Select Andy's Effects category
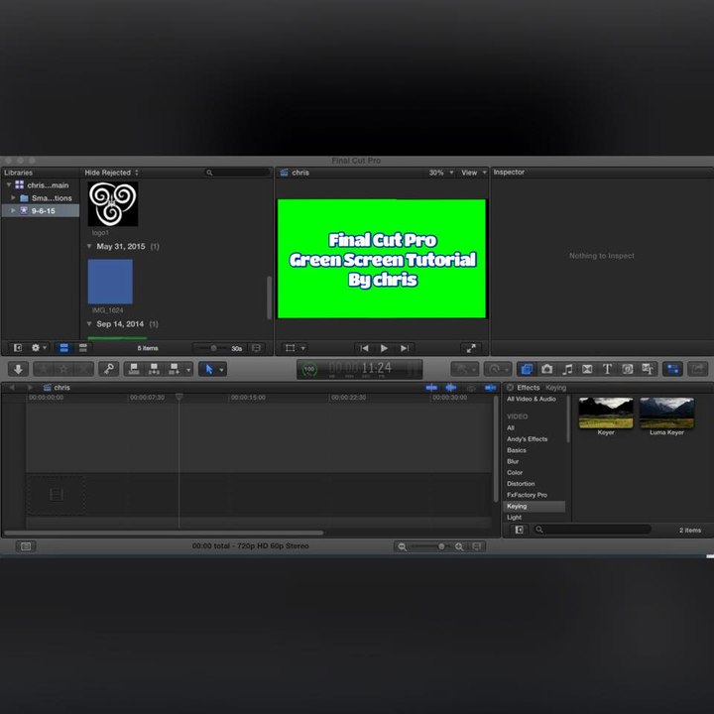Image resolution: width=714 pixels, height=714 pixels. (527, 439)
